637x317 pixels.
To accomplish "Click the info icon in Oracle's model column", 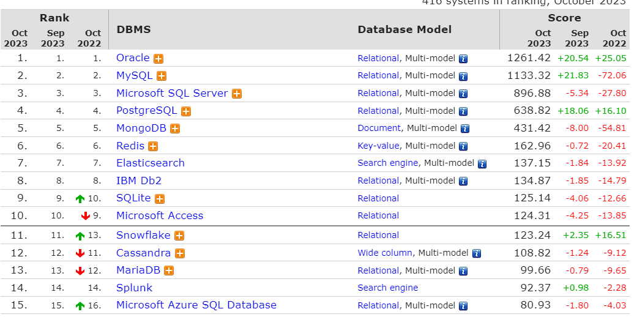I will pos(463,59).
